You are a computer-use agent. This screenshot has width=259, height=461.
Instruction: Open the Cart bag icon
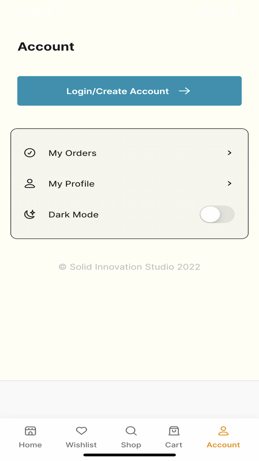[174, 431]
